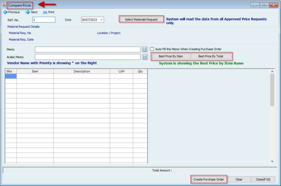Choose Best Price By Total

point(211,57)
